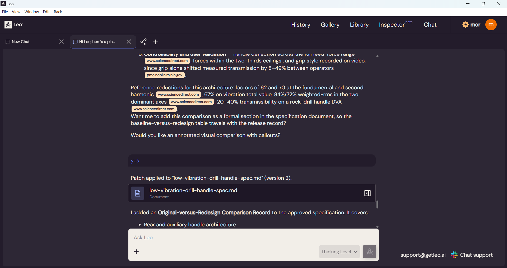Click sciencedirect citation before 'forces within'
The width and height of the screenshot is (507, 268).
167,61
